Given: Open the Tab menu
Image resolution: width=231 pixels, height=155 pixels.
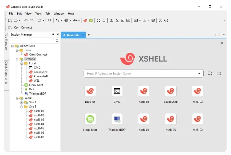Looking at the screenshot, I should point(48,14).
